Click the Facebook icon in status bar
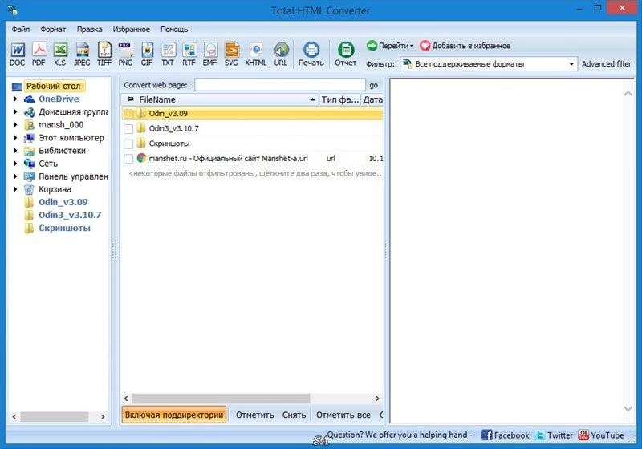The width and height of the screenshot is (642, 449). [x=486, y=435]
